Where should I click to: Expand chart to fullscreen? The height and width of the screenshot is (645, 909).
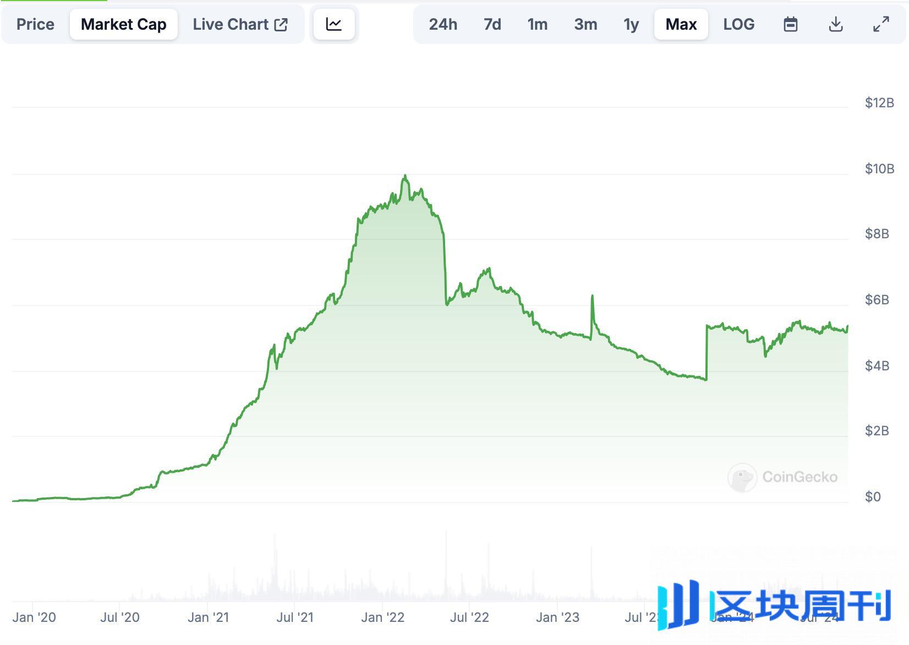(x=881, y=24)
